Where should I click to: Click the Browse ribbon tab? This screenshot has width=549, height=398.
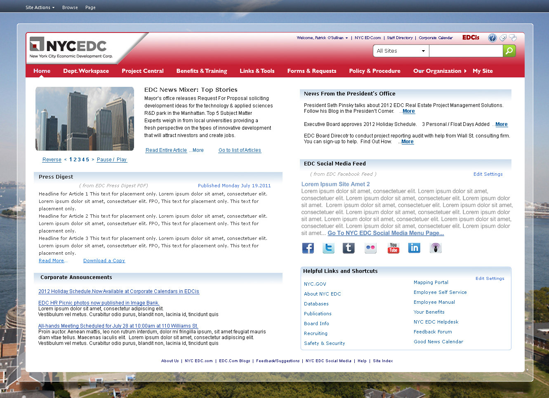click(70, 7)
